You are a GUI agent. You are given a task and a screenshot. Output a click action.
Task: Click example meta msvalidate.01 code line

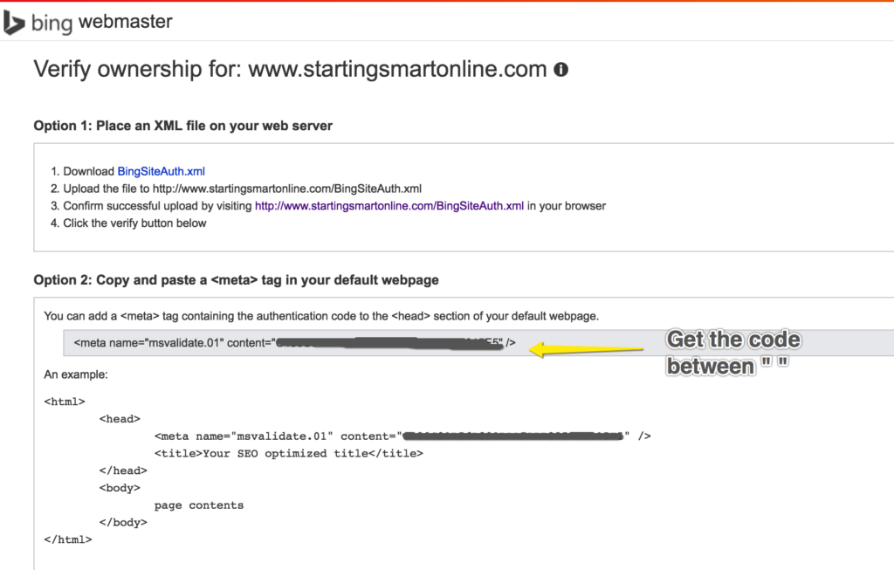point(402,436)
